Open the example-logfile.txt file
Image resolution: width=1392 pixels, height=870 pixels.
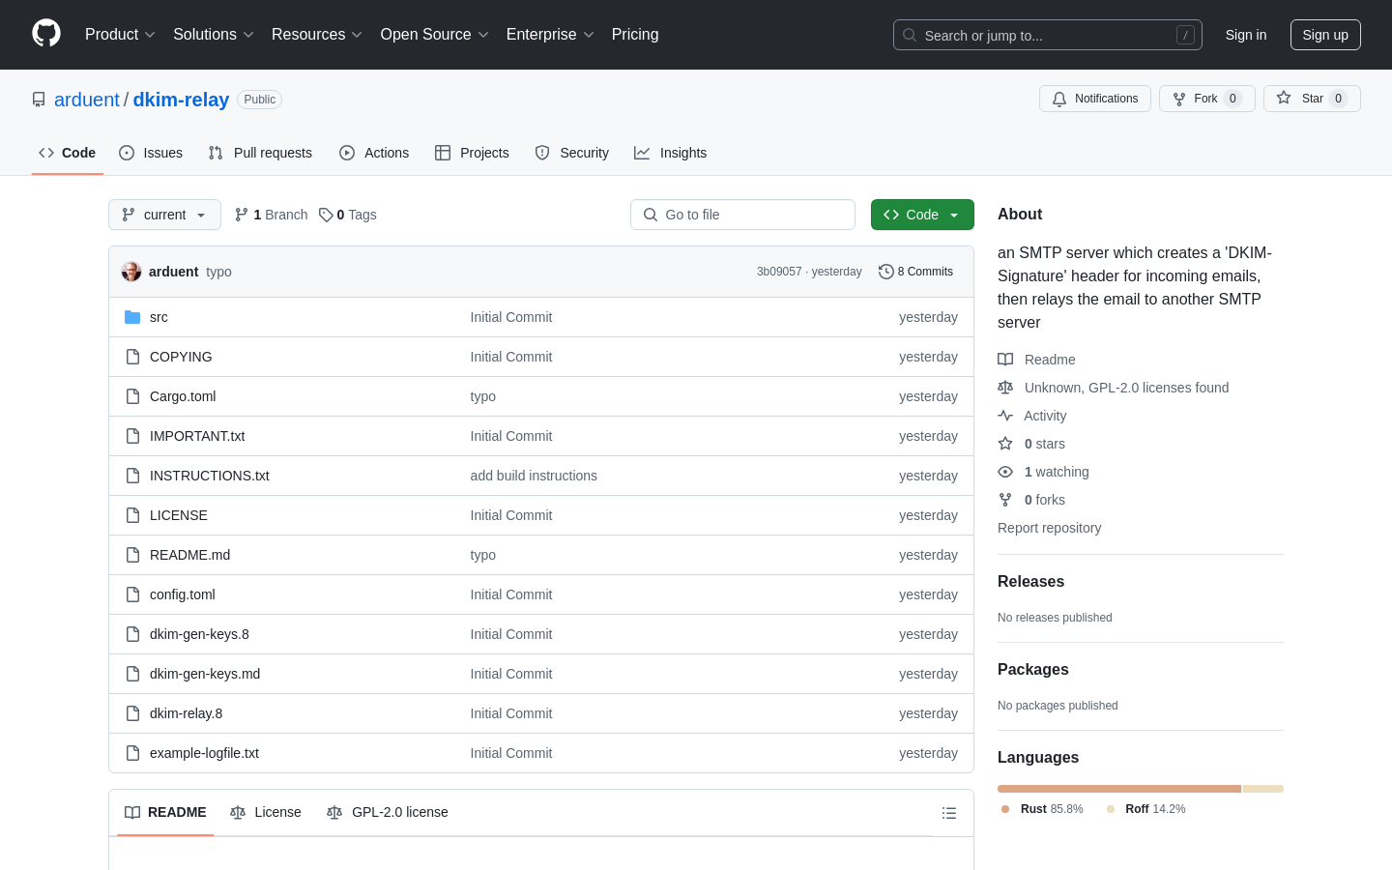tap(204, 753)
